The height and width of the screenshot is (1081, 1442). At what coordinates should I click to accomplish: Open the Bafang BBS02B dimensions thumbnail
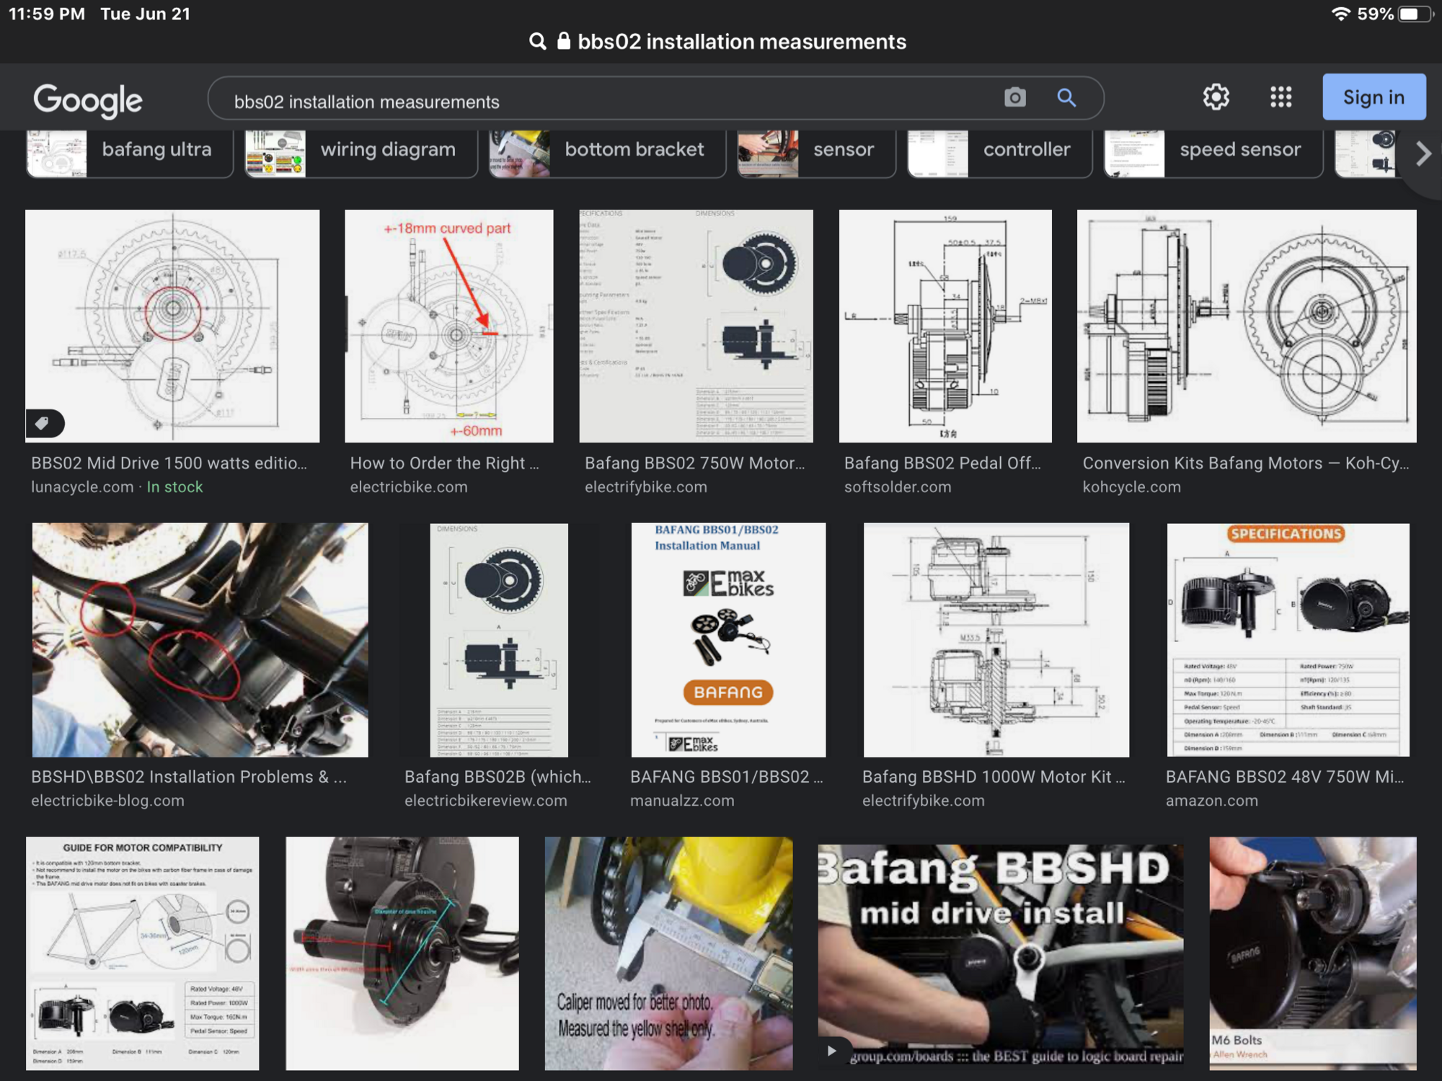(x=499, y=640)
